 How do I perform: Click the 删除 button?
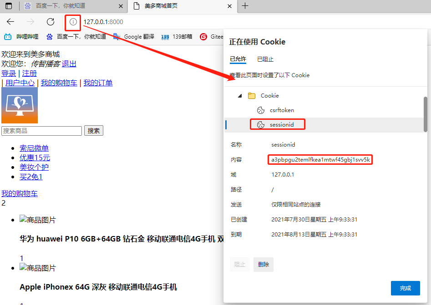pos(264,265)
